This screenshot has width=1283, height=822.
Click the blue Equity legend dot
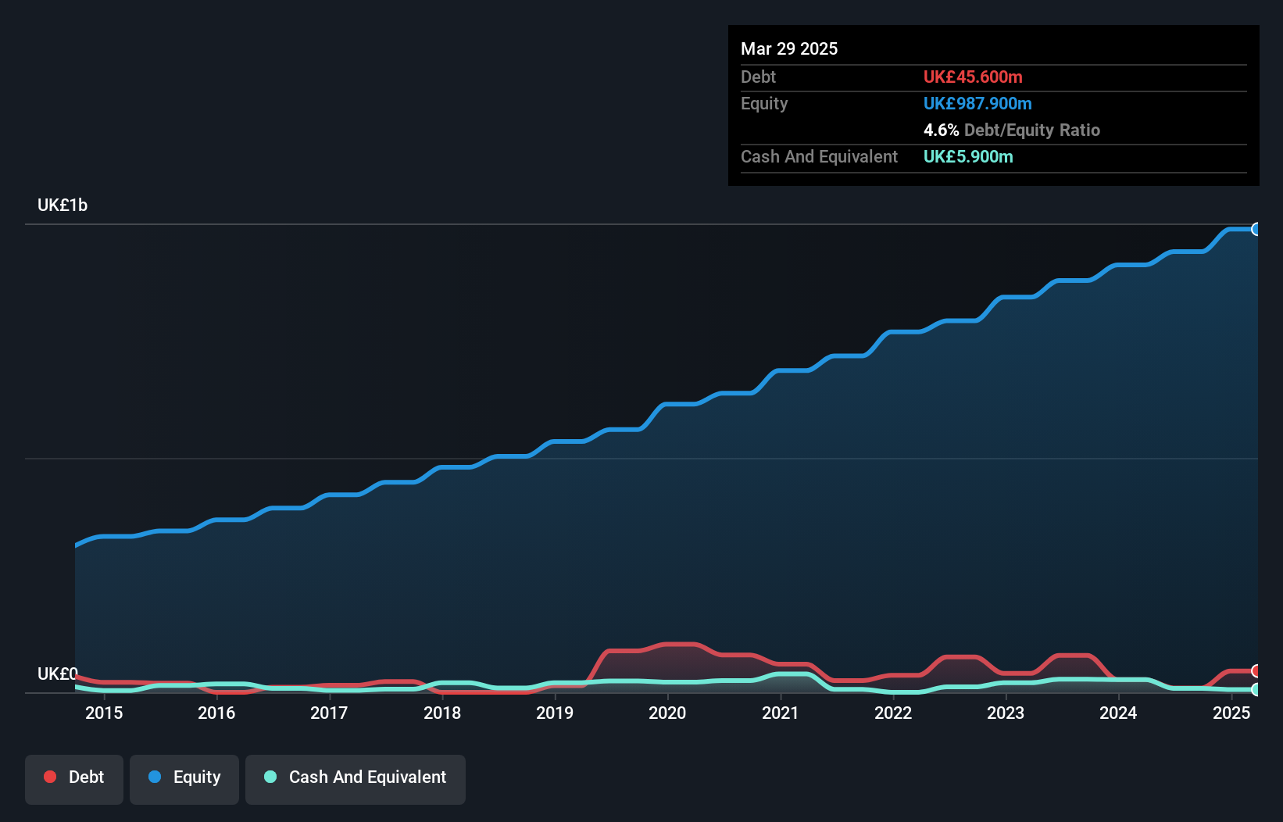[x=155, y=777]
